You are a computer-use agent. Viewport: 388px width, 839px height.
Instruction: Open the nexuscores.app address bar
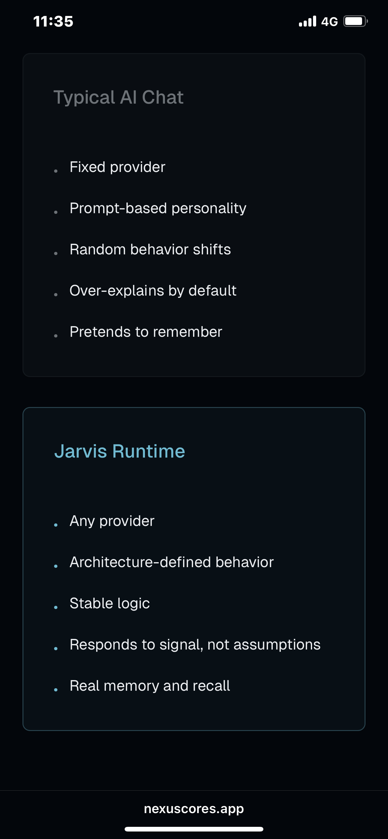[194, 809]
